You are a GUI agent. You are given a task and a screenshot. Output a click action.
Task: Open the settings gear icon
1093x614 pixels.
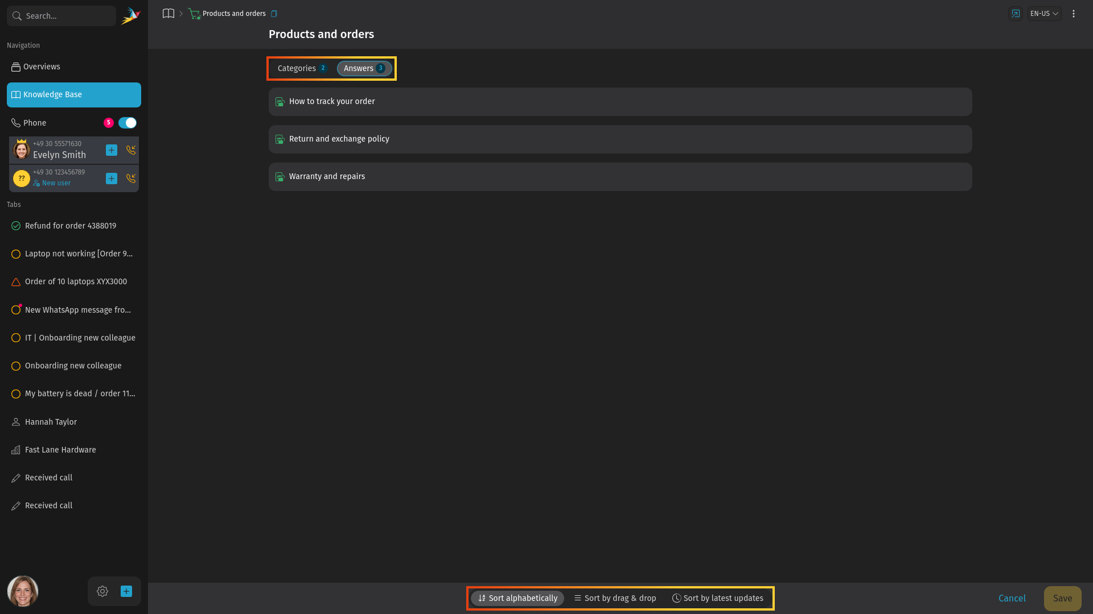point(102,591)
